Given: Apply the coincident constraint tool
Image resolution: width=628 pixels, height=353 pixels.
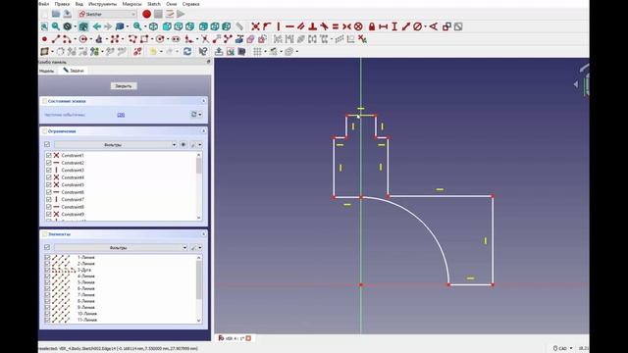Looking at the screenshot, I should (x=255, y=26).
